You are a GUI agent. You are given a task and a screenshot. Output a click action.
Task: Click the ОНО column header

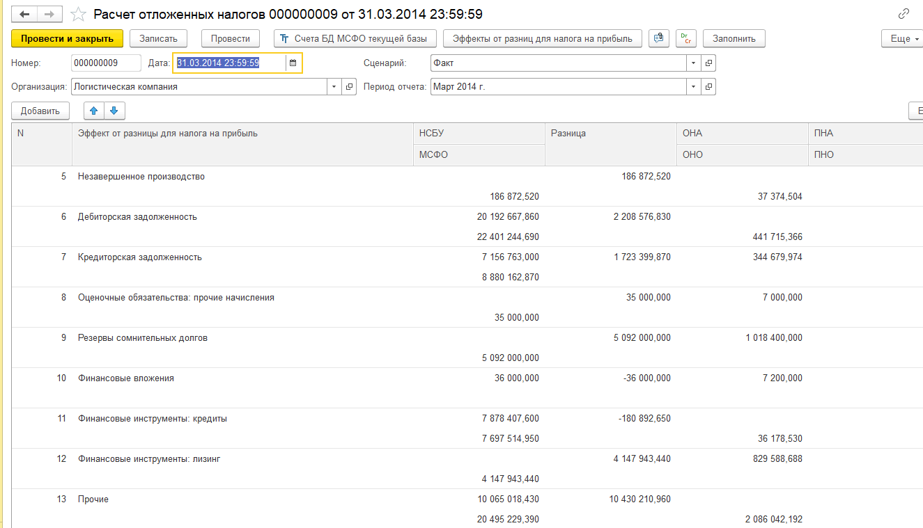[x=743, y=154]
